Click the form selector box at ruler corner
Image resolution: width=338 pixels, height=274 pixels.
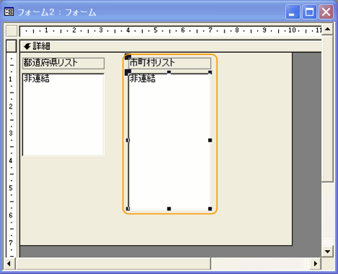(12, 31)
